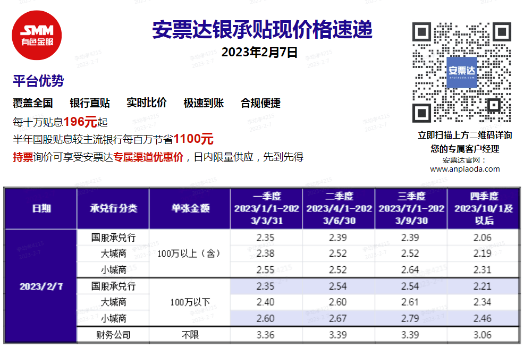Click the 2.19 rate cell
524x347 pixels.
(x=482, y=253)
